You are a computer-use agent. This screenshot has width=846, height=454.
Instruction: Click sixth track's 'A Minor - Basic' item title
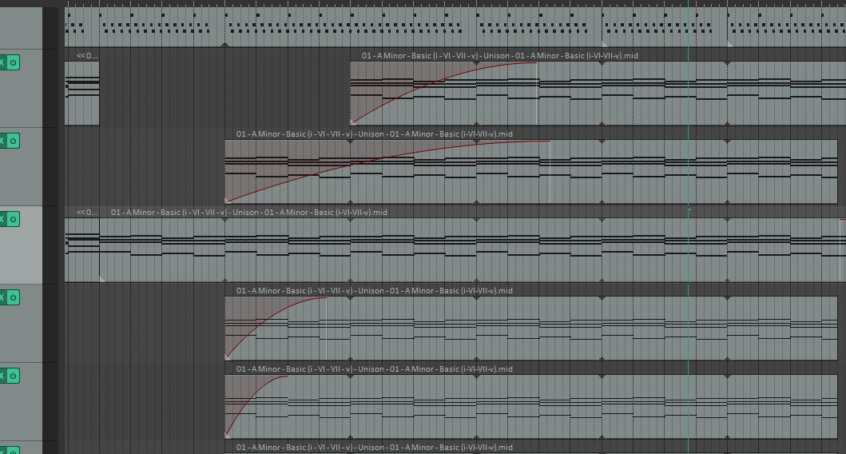pos(375,447)
